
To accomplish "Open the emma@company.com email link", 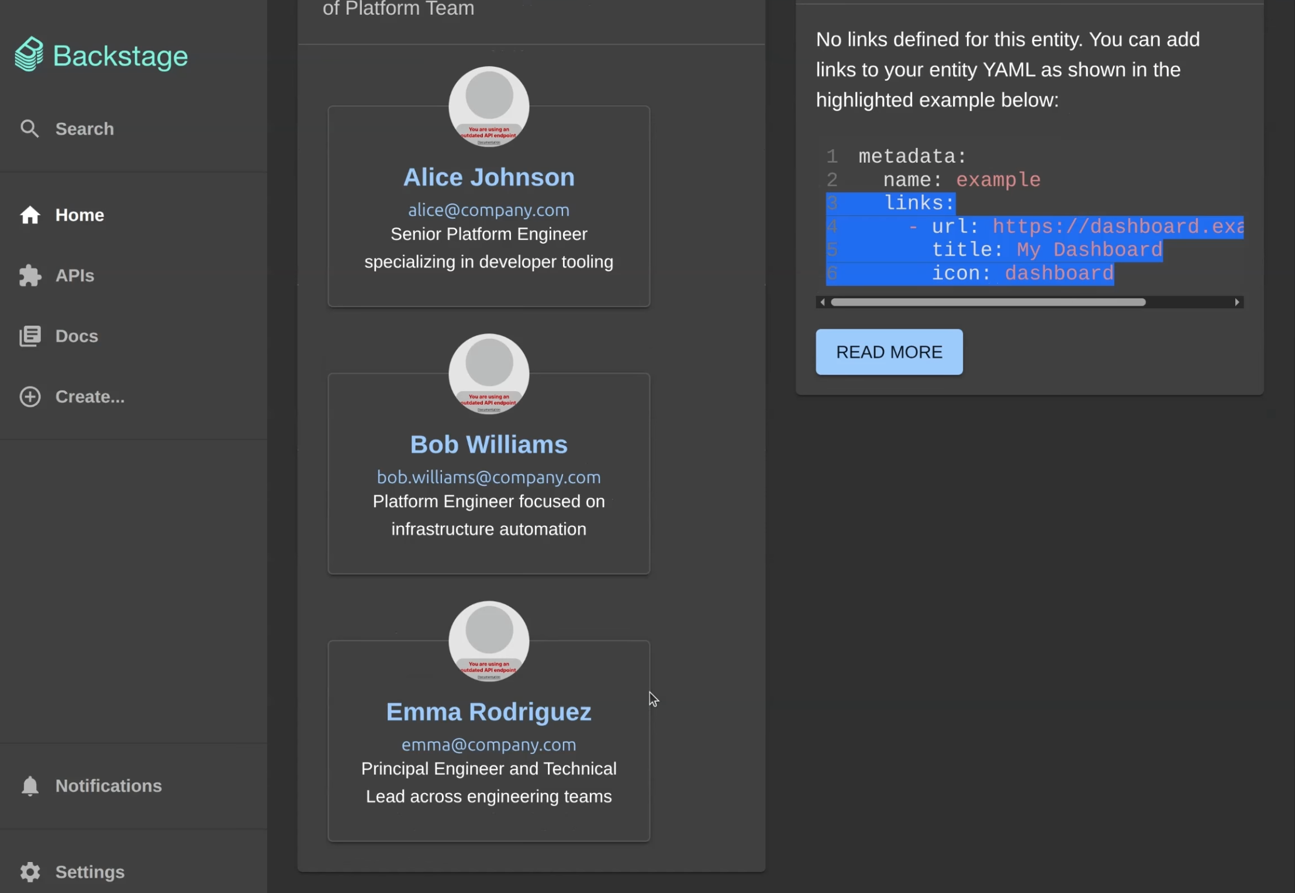I will 488,744.
